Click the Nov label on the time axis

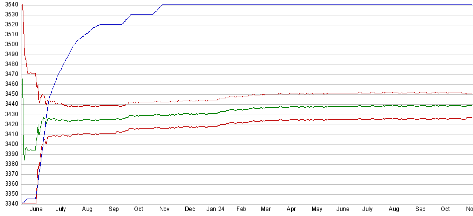[x=165, y=210]
